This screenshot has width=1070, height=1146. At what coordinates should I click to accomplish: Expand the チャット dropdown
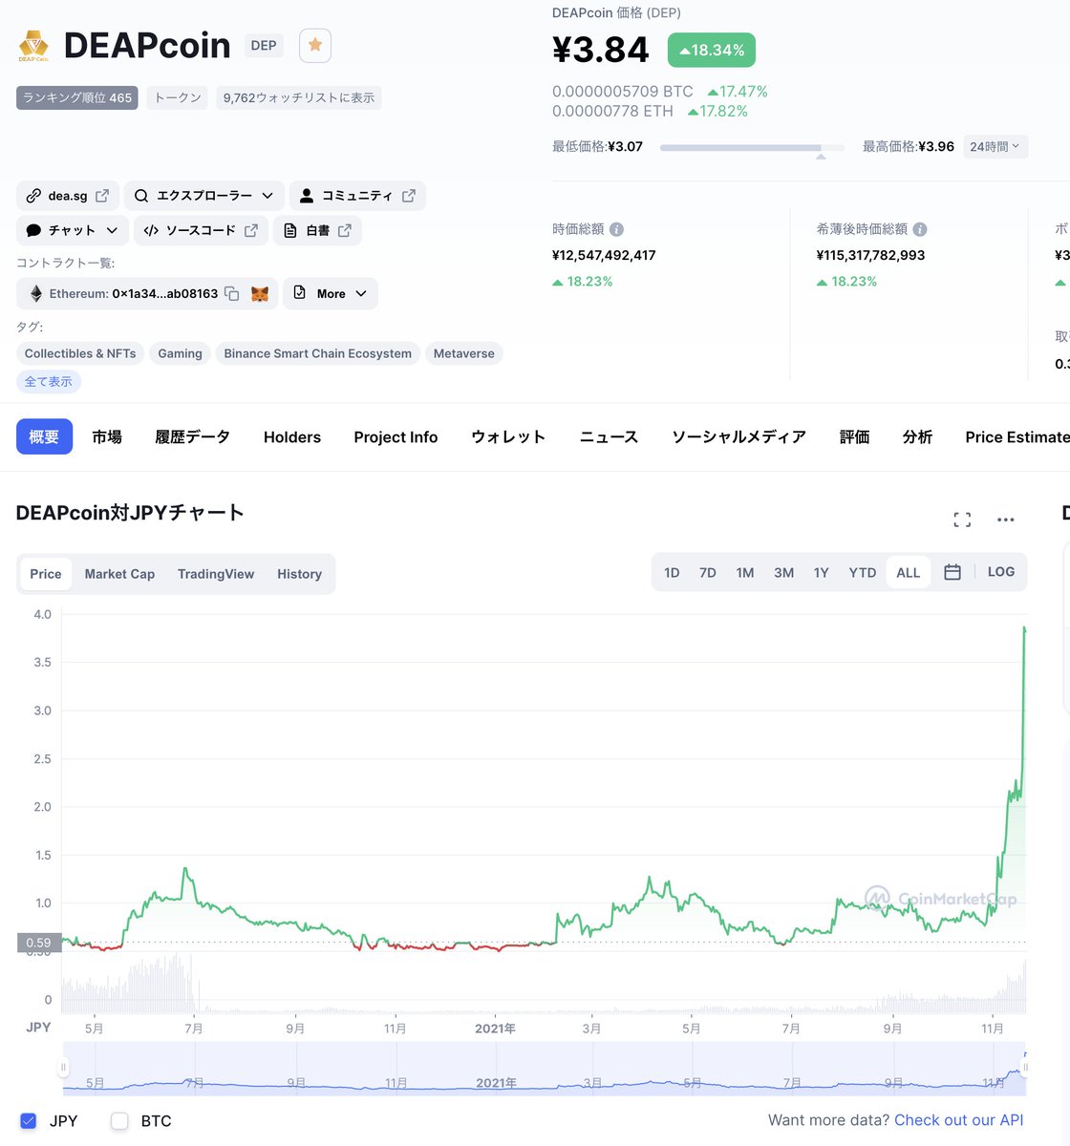coord(73,230)
